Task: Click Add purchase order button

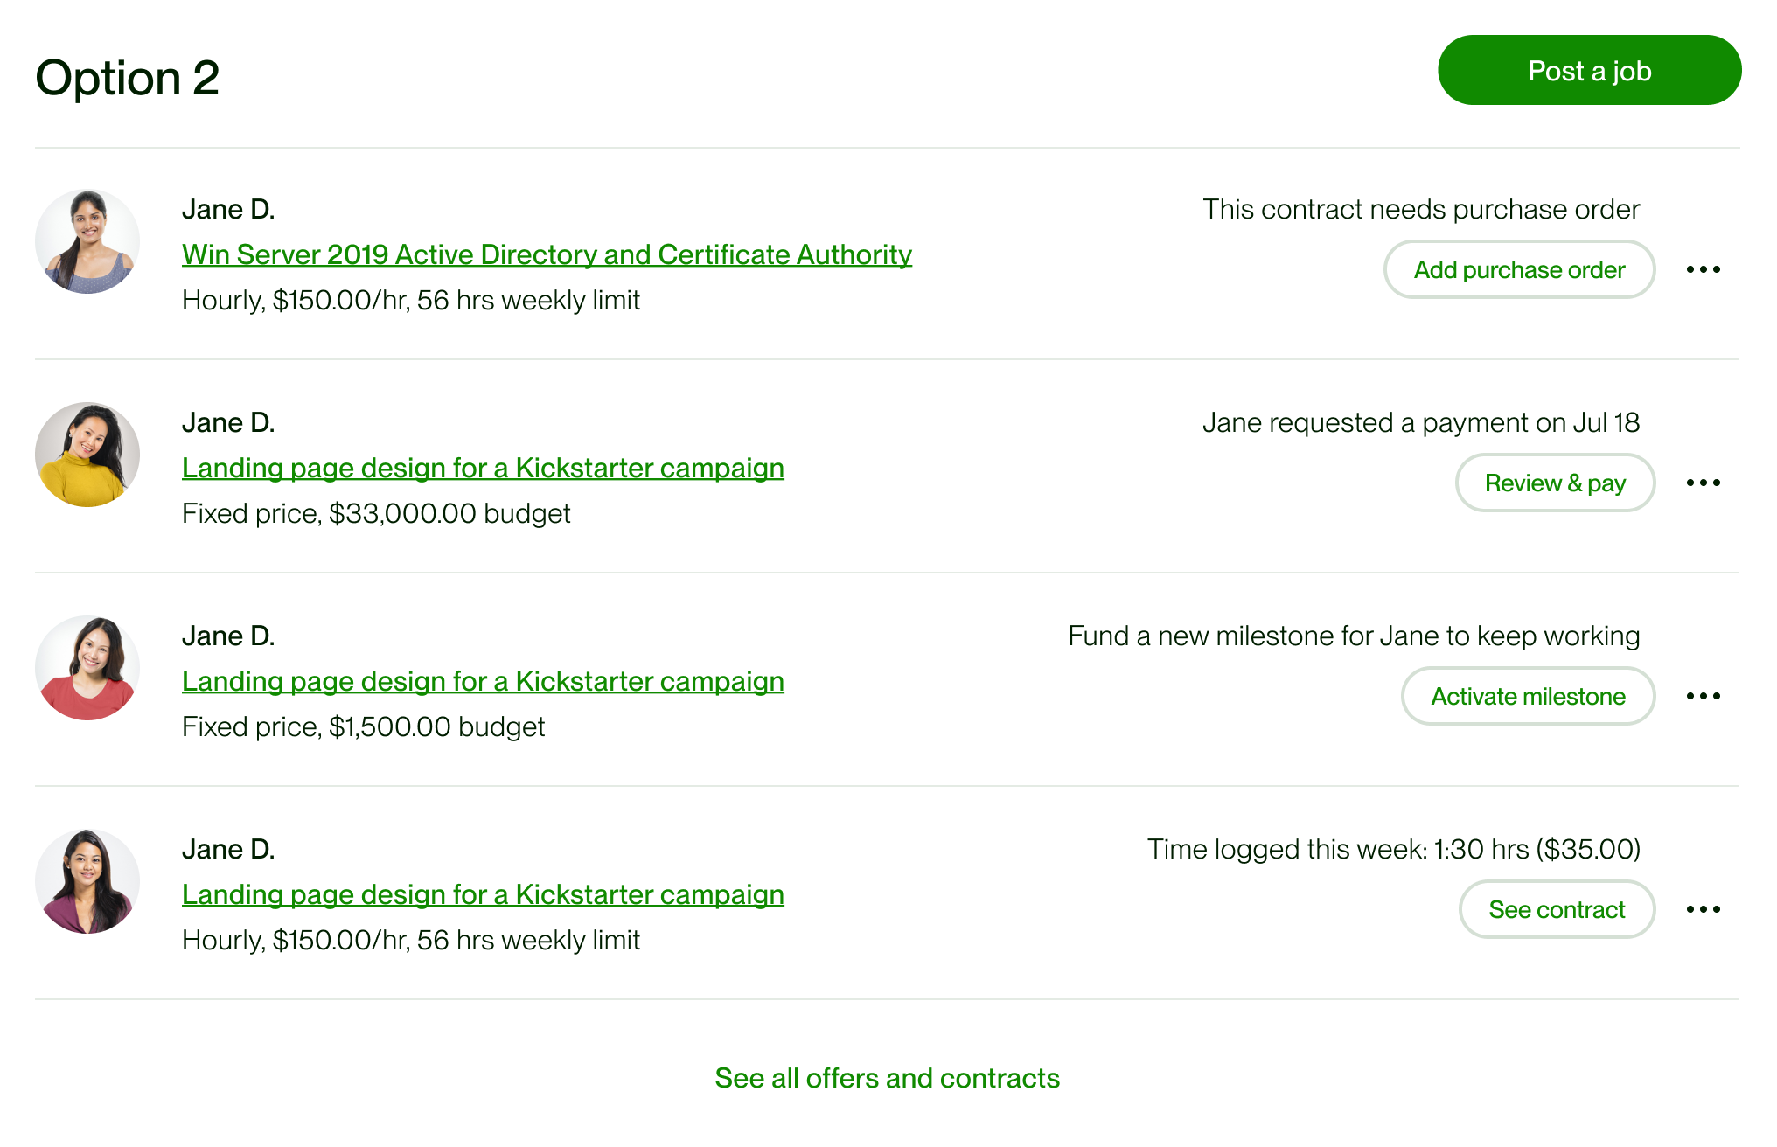Action: [1519, 269]
